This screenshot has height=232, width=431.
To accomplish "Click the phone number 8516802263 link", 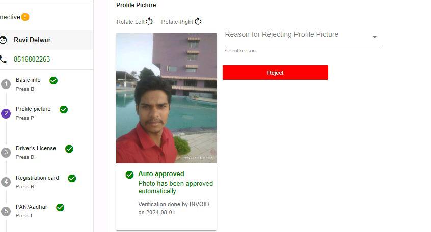I will click(32, 59).
